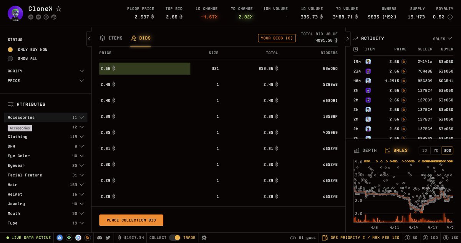Image resolution: width=461 pixels, height=243 pixels.
Task: Select the 1D chart range
Action: click(425, 150)
